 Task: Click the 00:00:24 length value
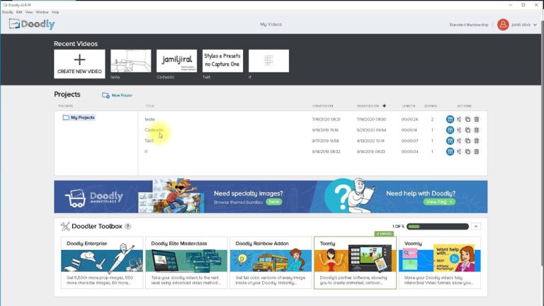pyautogui.click(x=409, y=119)
